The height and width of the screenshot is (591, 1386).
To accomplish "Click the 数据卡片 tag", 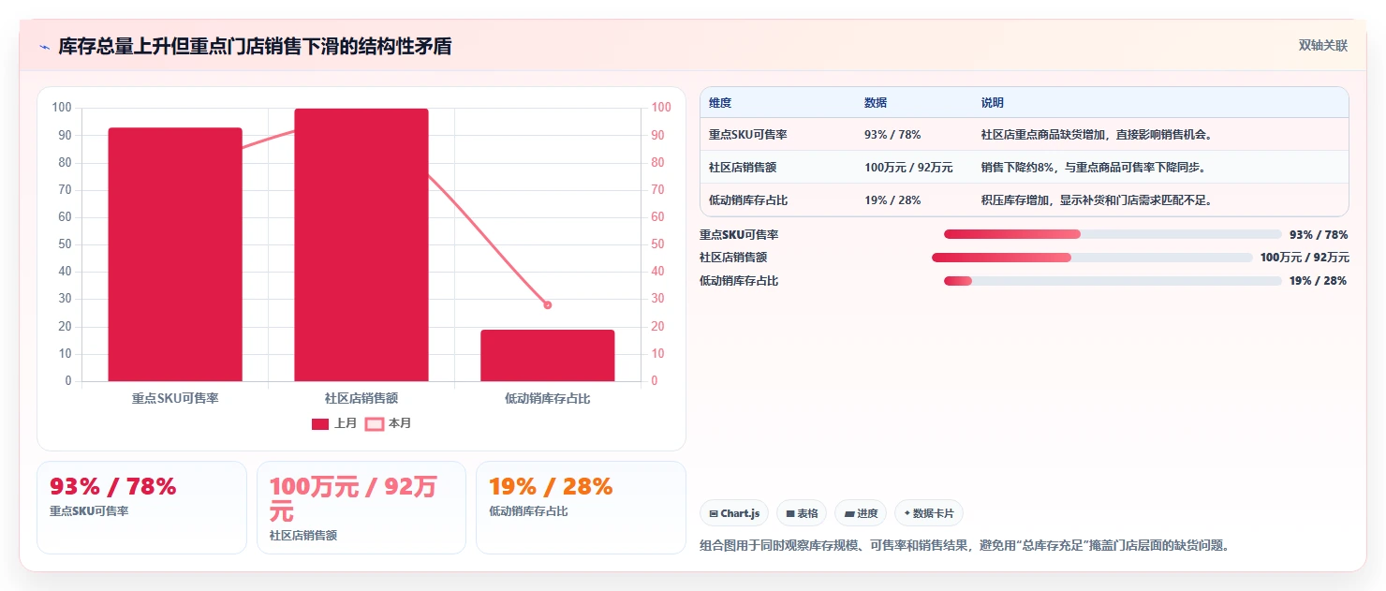I will tap(928, 513).
